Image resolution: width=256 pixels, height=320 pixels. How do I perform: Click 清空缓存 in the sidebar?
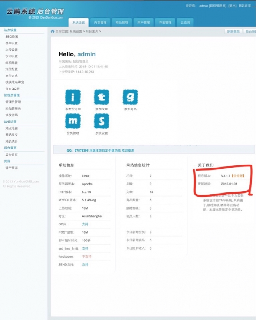pyautogui.click(x=12, y=168)
